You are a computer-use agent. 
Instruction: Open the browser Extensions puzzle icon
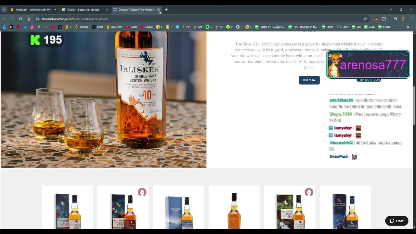(x=384, y=19)
